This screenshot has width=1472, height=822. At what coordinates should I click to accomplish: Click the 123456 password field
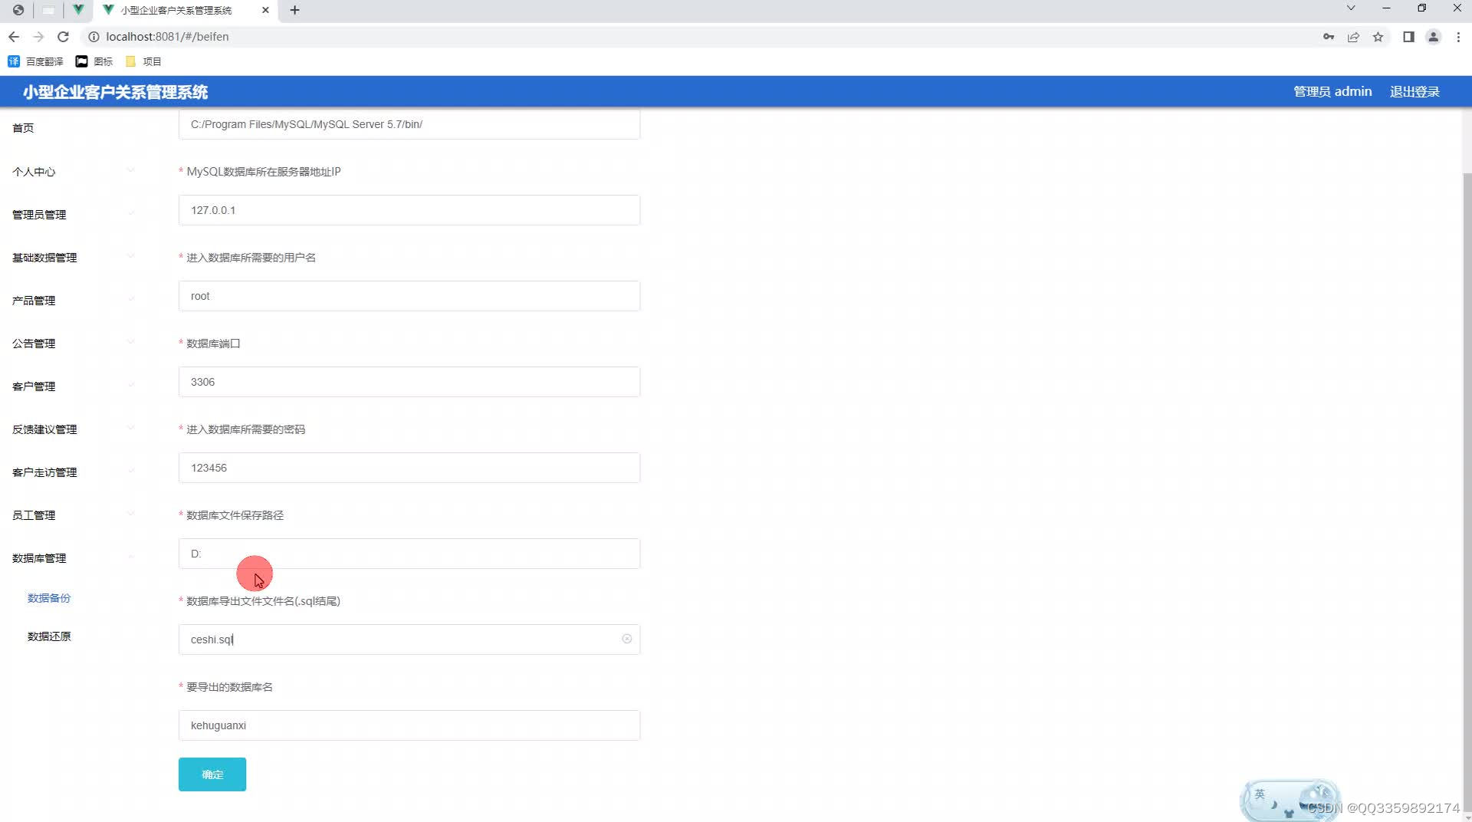409,468
